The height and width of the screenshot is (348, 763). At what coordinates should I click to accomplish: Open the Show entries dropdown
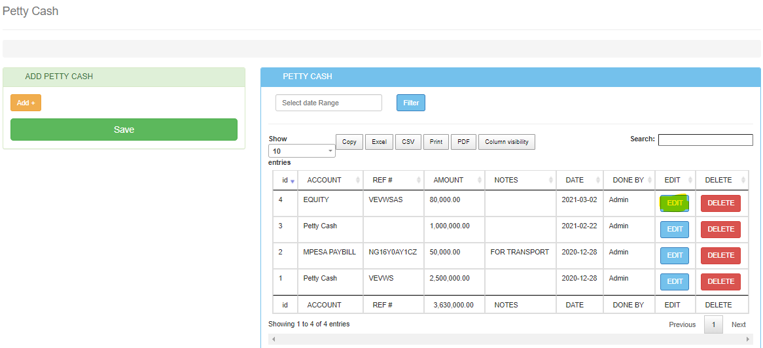(x=302, y=151)
